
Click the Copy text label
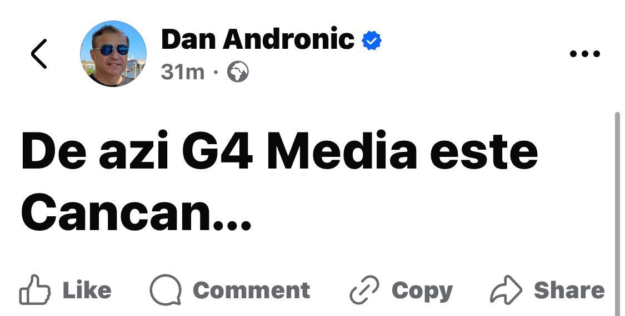(x=422, y=292)
